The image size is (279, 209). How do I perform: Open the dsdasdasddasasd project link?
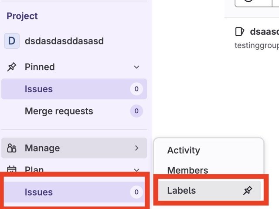[64, 41]
